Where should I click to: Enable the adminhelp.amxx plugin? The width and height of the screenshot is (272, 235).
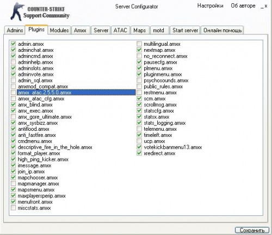[13, 62]
